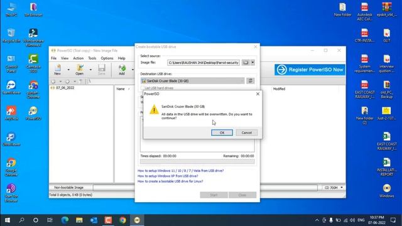Click the up one level icon
Screen dimensions: 402x226
80,82
